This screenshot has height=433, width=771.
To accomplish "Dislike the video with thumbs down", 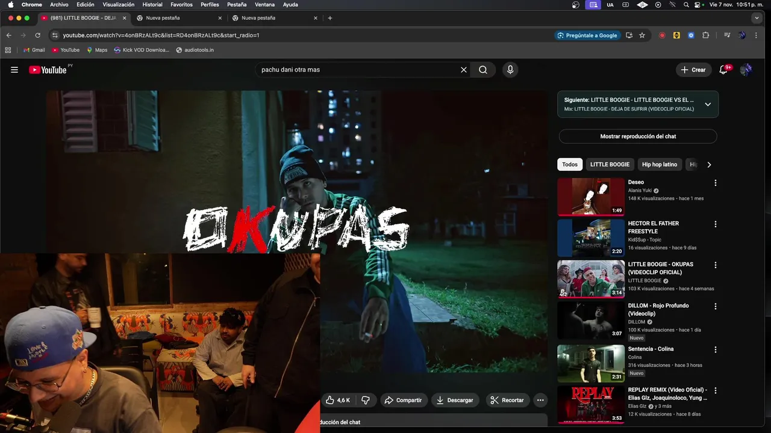I will click(x=366, y=400).
